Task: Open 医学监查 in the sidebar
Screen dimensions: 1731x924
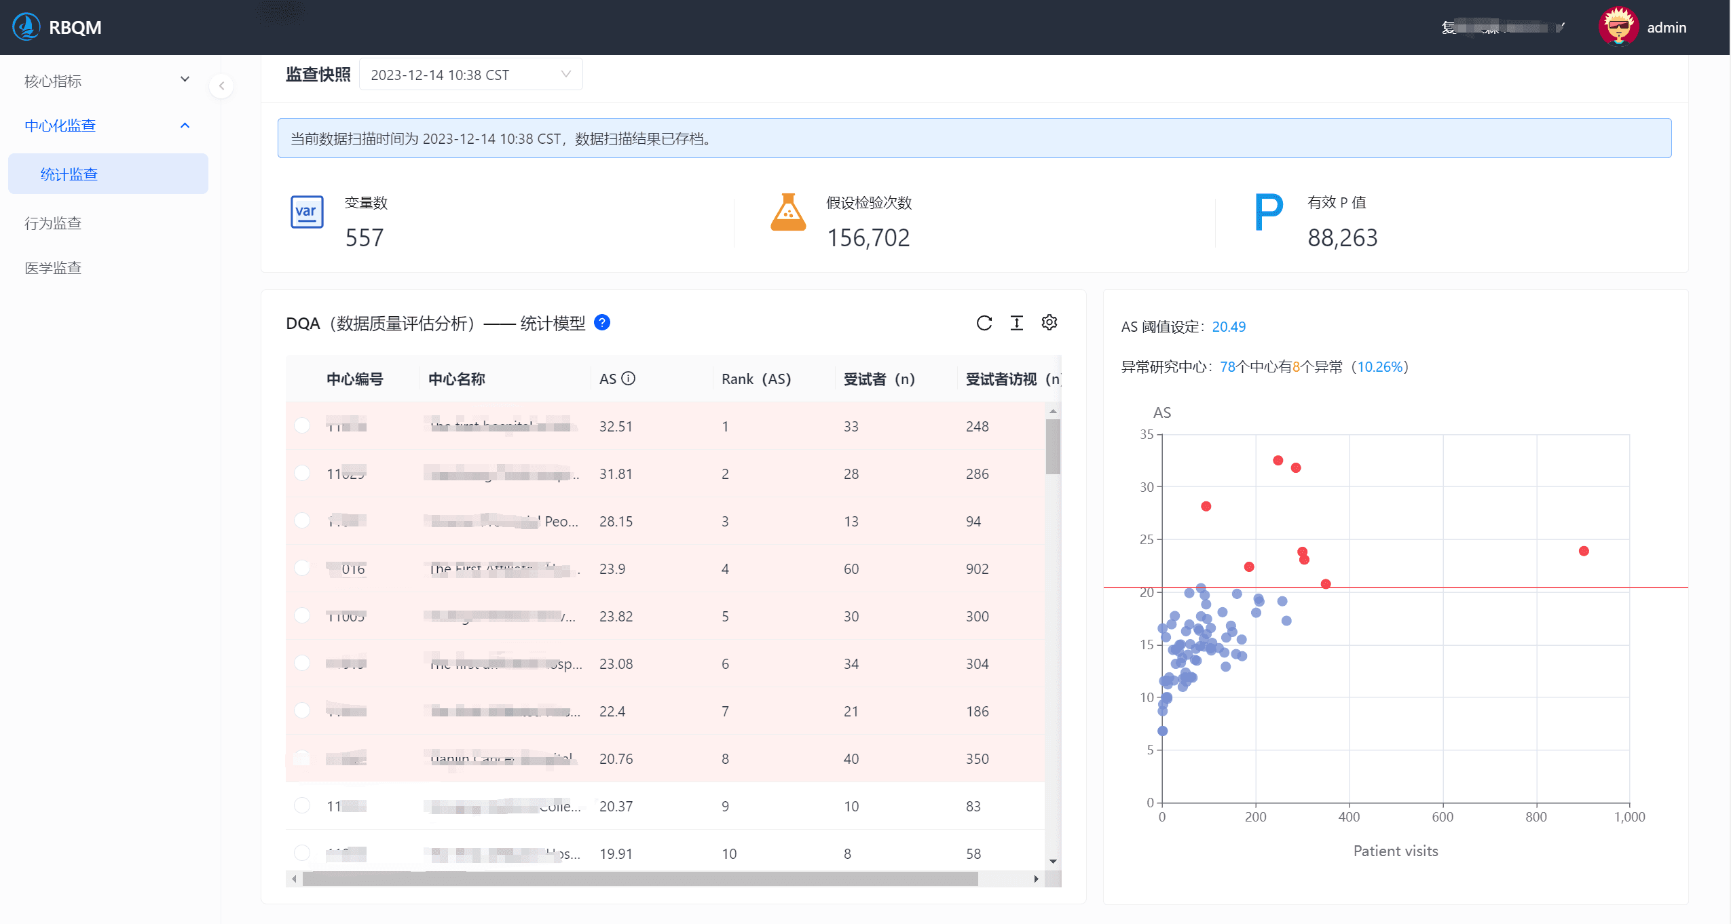Action: pos(53,268)
